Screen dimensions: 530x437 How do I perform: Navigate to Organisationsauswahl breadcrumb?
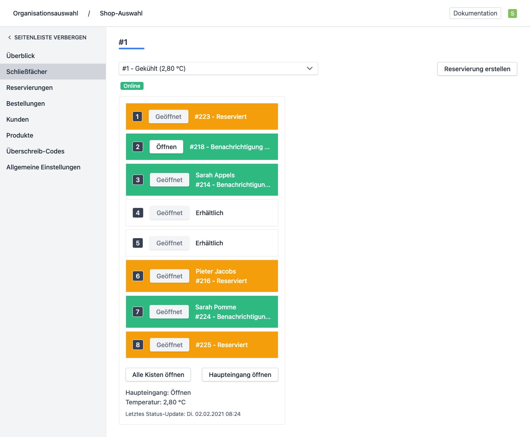coord(46,13)
